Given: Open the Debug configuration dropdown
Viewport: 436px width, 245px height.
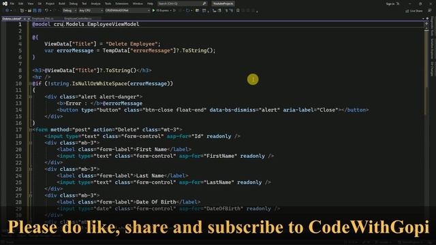Looking at the screenshot, I should coord(69,11).
